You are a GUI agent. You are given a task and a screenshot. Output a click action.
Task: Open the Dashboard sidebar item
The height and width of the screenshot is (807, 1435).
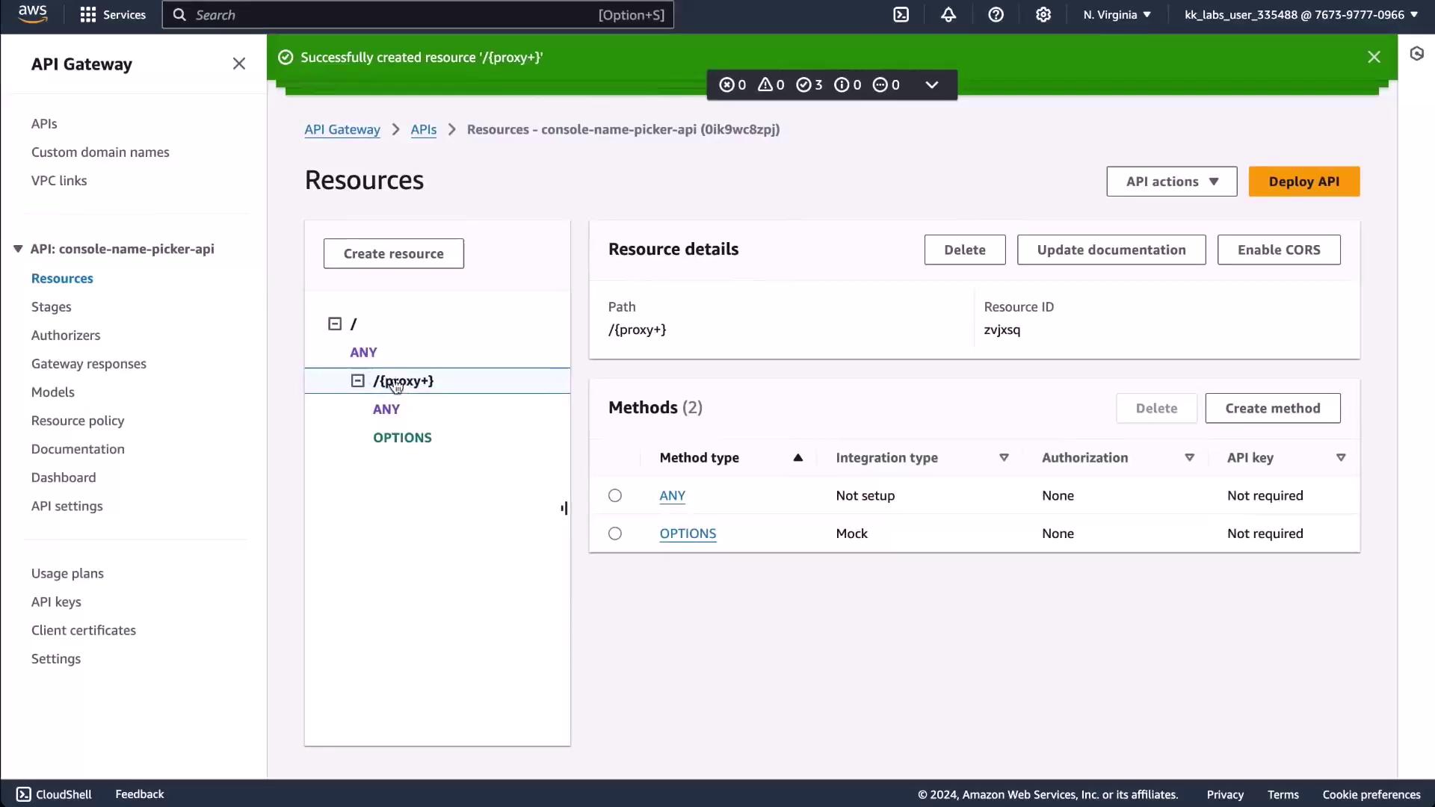(x=64, y=477)
